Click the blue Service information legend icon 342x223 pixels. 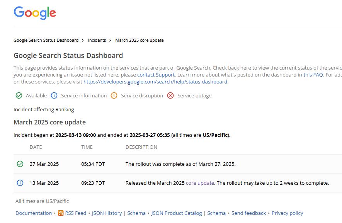point(54,95)
